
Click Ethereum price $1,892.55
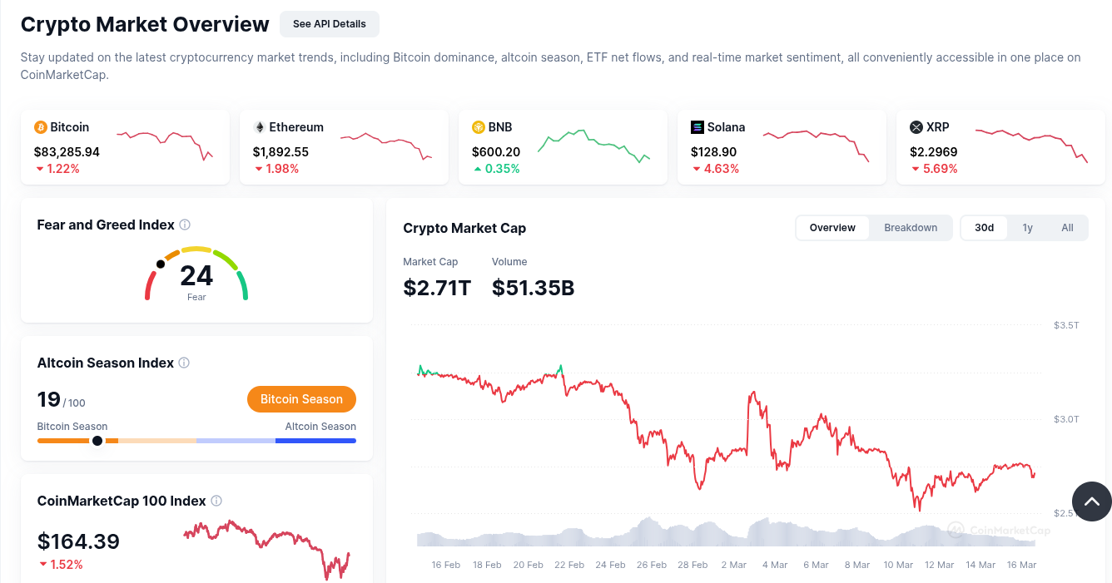(280, 152)
